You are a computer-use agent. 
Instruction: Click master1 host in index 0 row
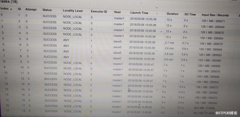click(x=119, y=19)
